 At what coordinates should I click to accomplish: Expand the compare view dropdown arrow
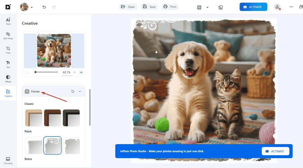tap(207, 7)
